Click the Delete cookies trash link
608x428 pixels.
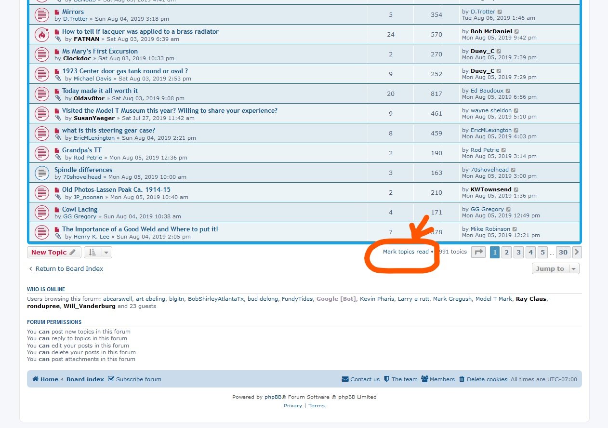[483, 379]
